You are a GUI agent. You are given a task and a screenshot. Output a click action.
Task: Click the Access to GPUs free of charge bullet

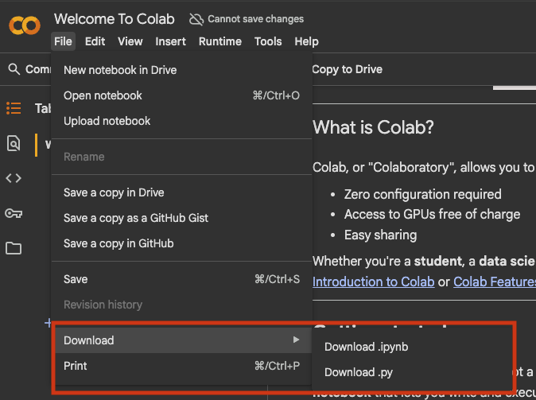pyautogui.click(x=432, y=215)
